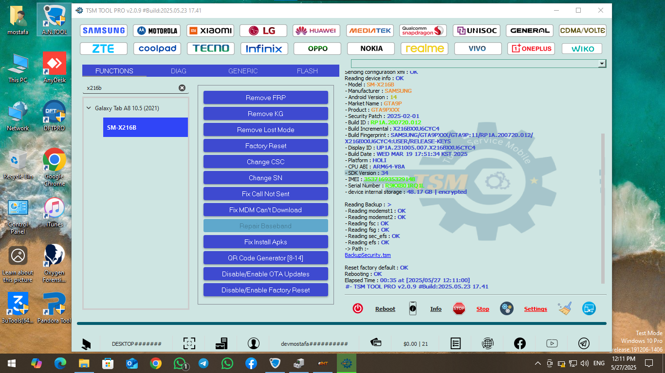Screen dimensions: 665x373
Task: Click Disable/Enable OTA Updates button
Action: pos(266,274)
